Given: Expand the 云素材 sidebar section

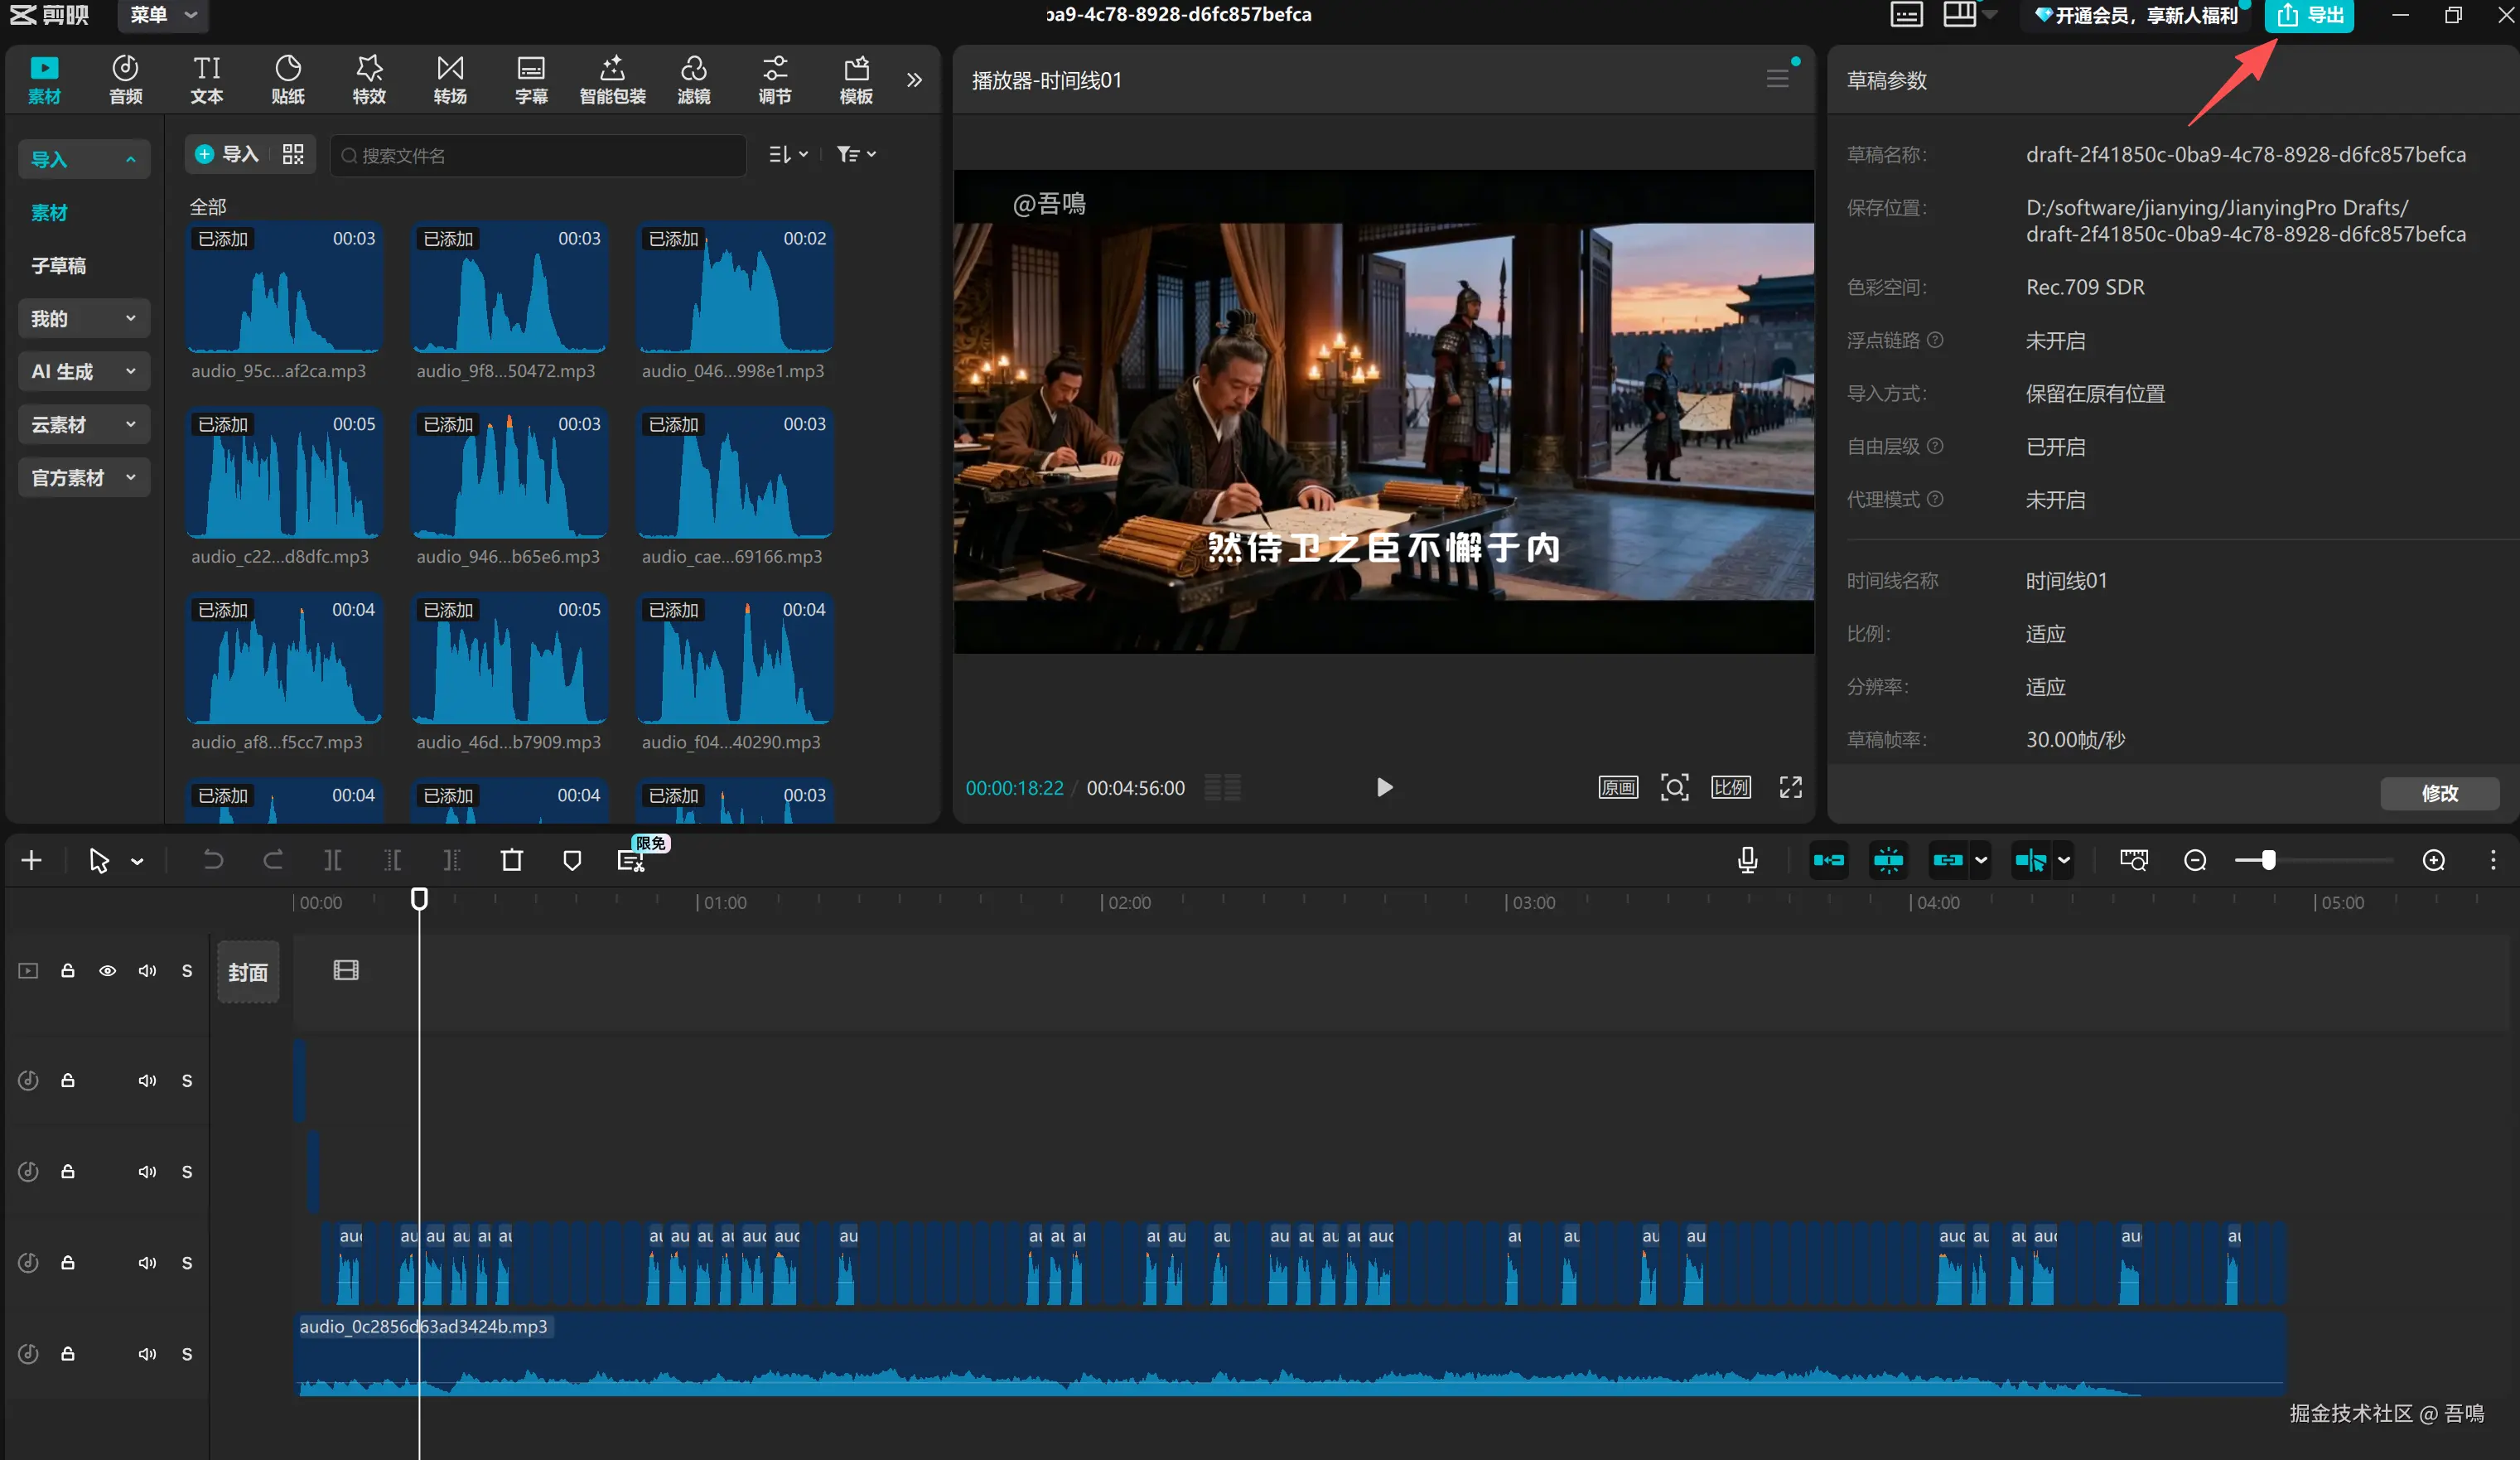Looking at the screenshot, I should (83, 425).
